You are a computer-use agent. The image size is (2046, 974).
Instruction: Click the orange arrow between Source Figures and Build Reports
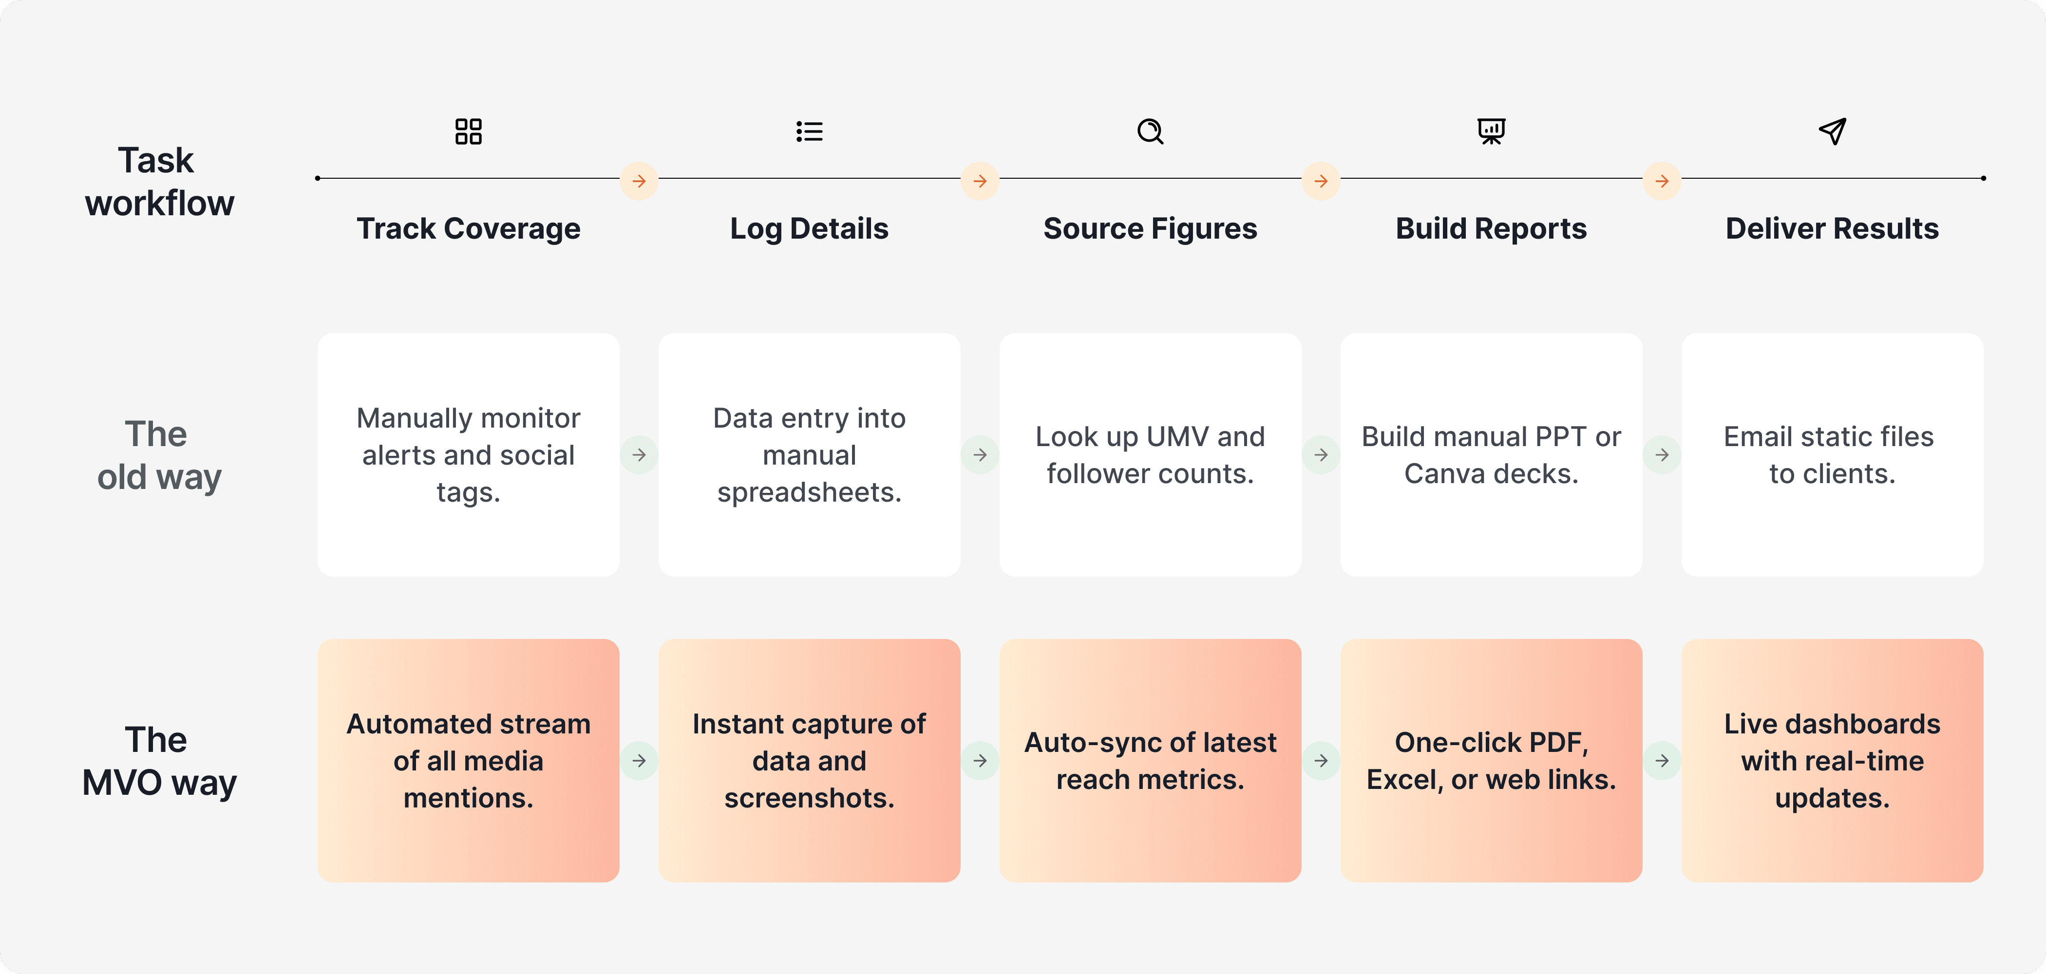(x=1321, y=181)
